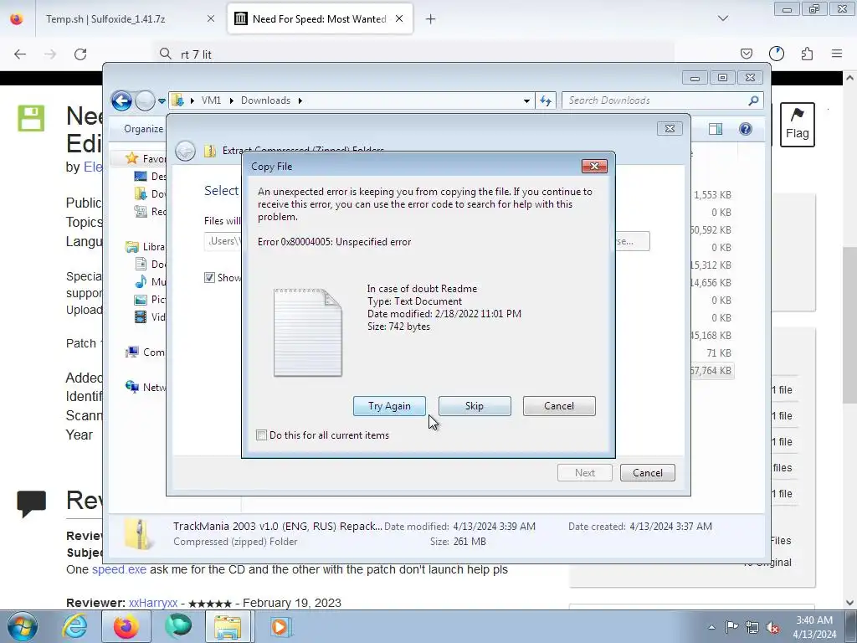This screenshot has width=857, height=643.
Task: Open Firefox extensions icon
Action: [x=808, y=54]
